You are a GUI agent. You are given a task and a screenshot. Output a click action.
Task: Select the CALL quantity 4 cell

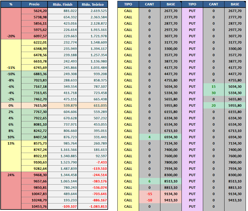(150, 137)
